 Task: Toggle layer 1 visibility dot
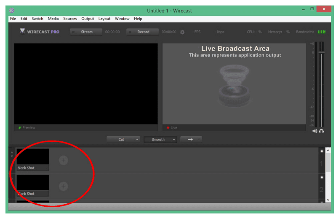(x=322, y=151)
